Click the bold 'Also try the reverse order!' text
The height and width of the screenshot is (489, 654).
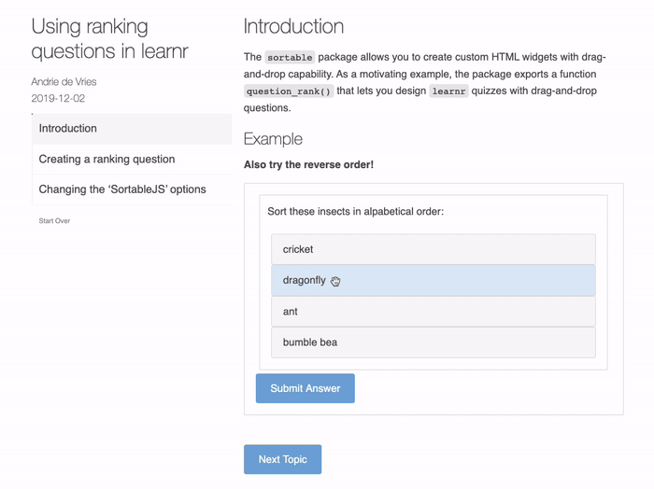pos(308,165)
